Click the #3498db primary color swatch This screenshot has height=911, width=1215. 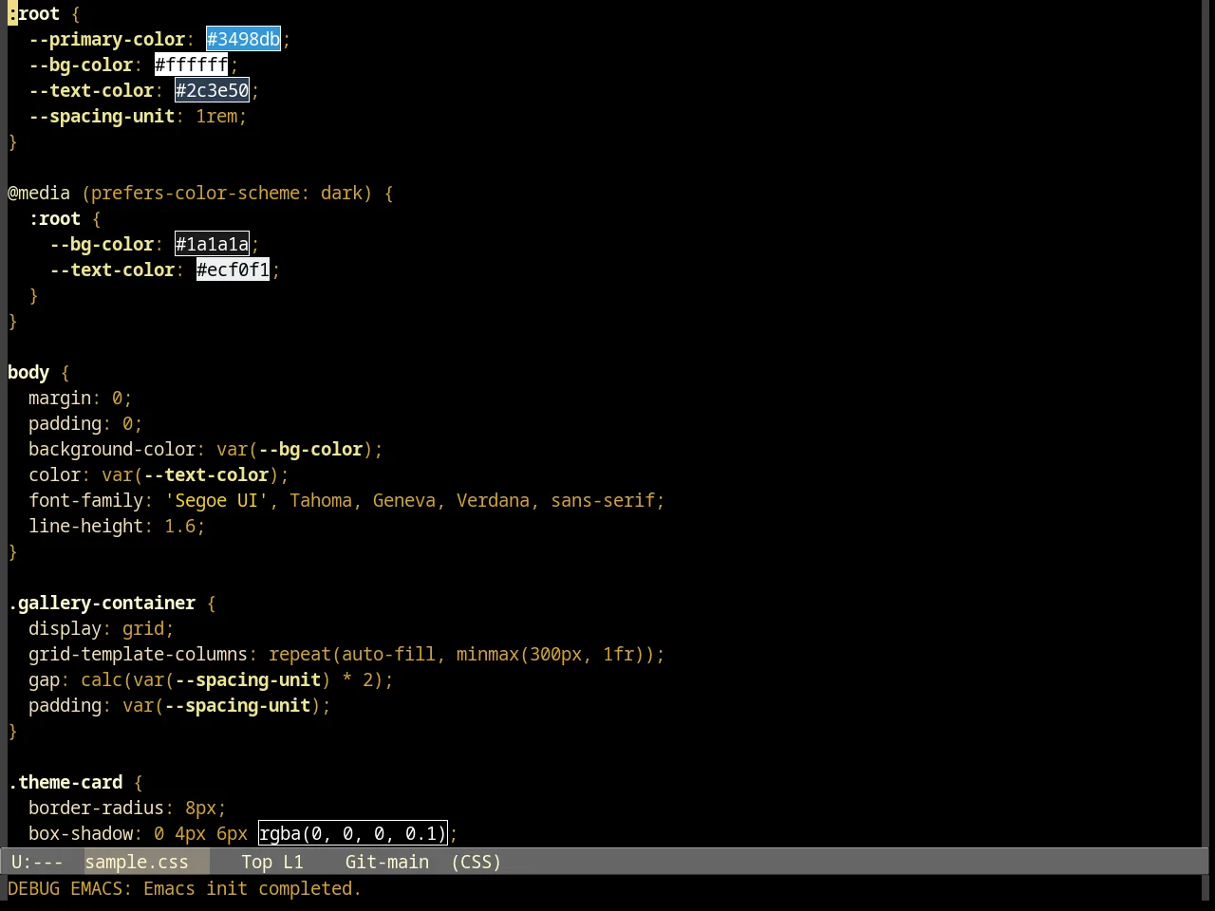[x=243, y=39]
